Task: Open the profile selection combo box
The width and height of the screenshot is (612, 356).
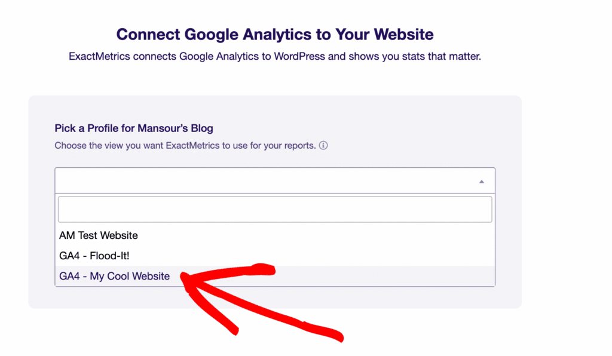Action: (x=275, y=180)
